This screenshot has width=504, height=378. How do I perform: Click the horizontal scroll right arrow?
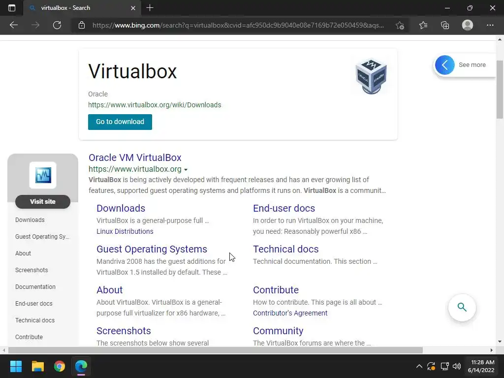(x=492, y=350)
